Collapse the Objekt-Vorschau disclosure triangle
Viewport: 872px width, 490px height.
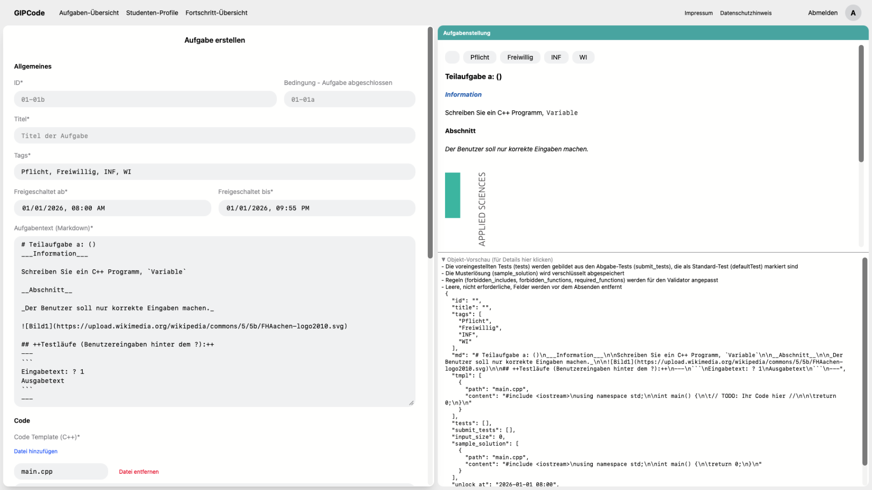[x=443, y=260]
